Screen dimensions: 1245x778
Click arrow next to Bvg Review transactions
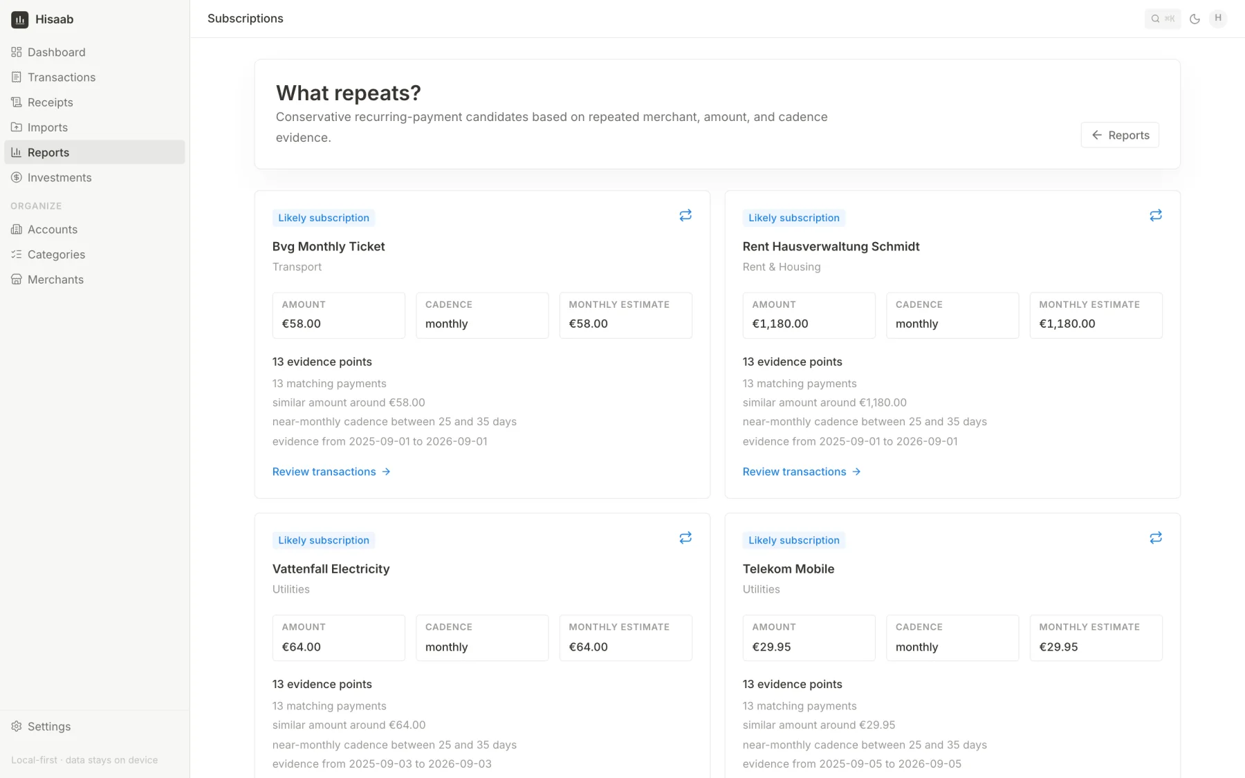click(x=386, y=472)
